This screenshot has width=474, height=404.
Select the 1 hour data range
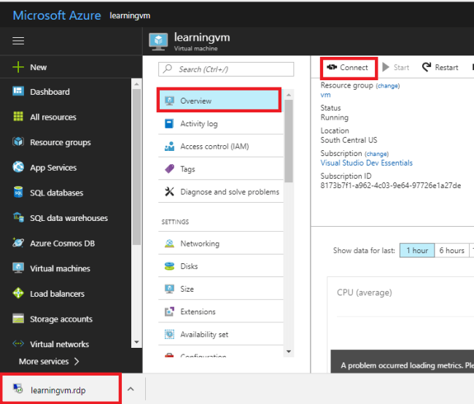pos(417,250)
